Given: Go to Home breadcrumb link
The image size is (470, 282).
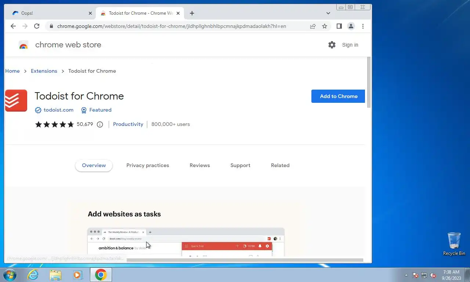Looking at the screenshot, I should [12, 71].
